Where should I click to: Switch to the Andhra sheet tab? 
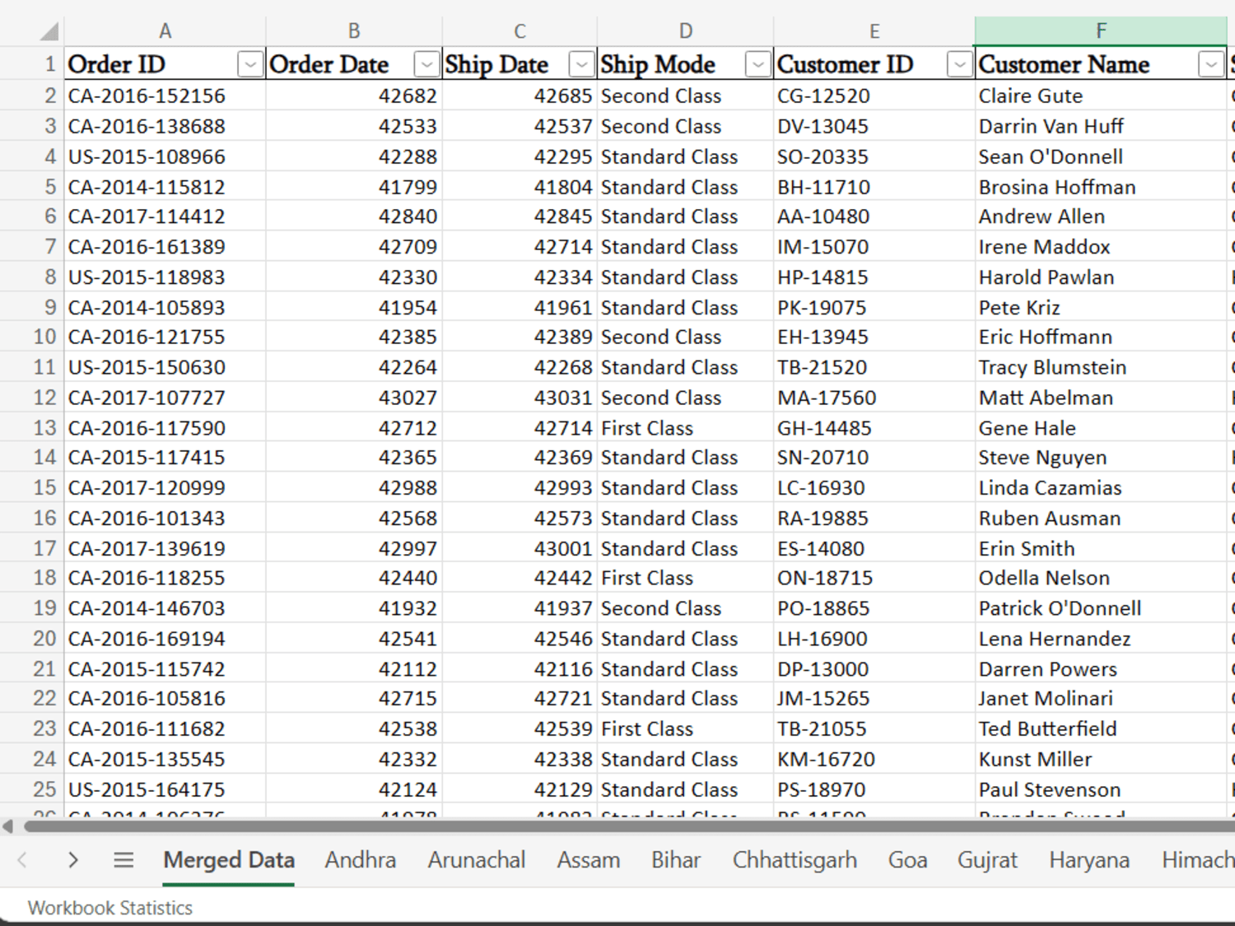pos(361,860)
